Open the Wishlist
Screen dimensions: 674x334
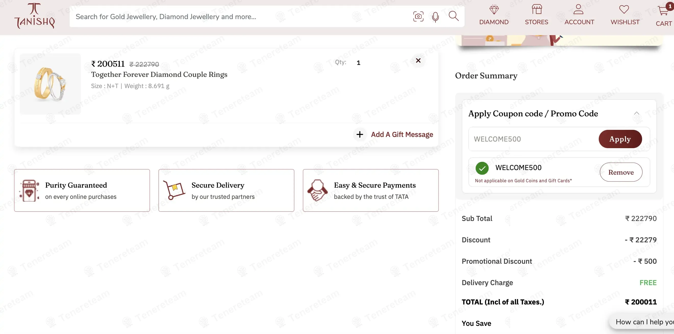(x=625, y=15)
